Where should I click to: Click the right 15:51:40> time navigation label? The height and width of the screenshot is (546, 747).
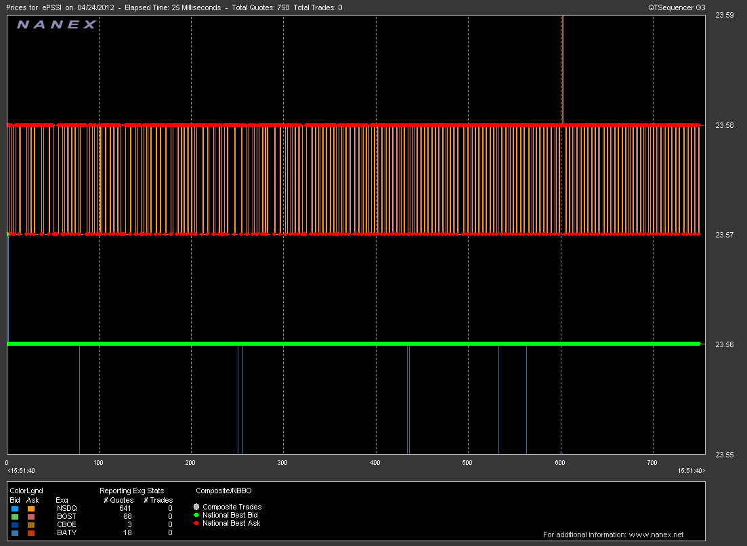click(691, 470)
